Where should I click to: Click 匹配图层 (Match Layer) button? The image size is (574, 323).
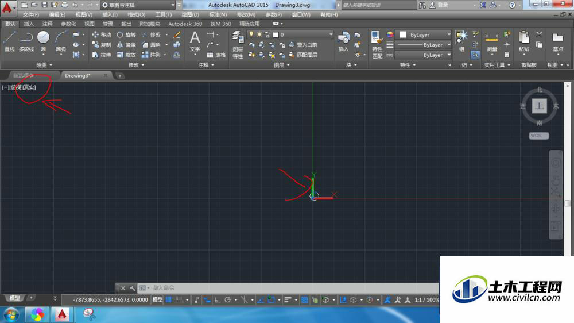coord(302,55)
